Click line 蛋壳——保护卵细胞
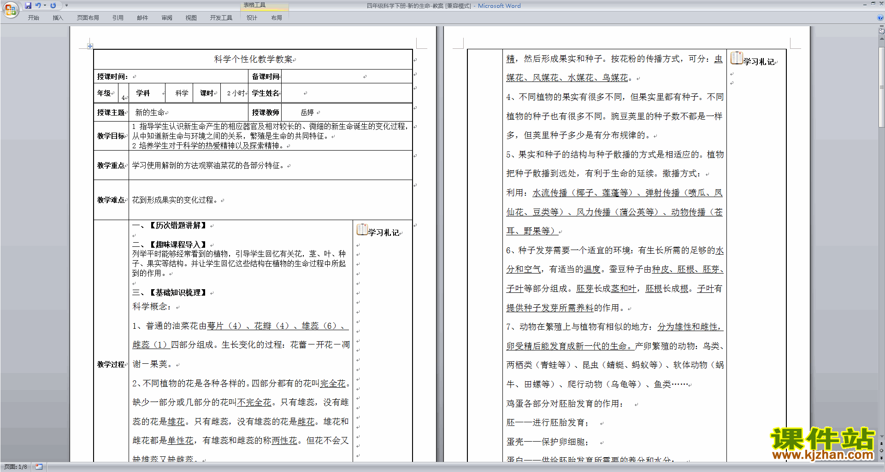 [x=548, y=442]
